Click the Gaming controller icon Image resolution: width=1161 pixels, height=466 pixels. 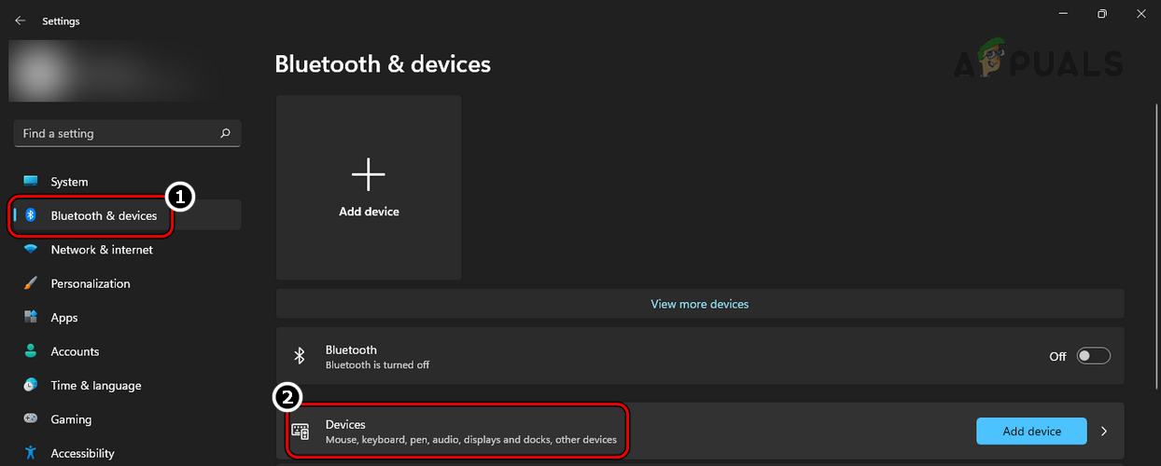(31, 419)
